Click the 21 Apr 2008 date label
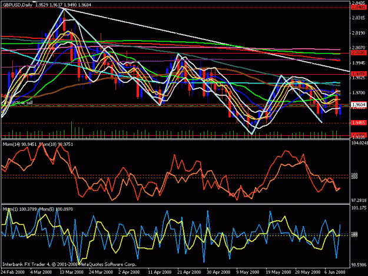Image resolution: width=368 pixels, height=276 pixels. 189,272
